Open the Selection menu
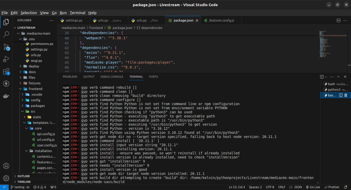This screenshot has height=190, width=351. [29, 13]
